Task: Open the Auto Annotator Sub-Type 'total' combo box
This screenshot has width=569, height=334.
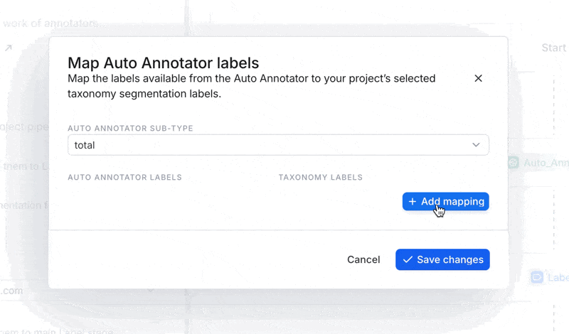Action: tap(278, 145)
